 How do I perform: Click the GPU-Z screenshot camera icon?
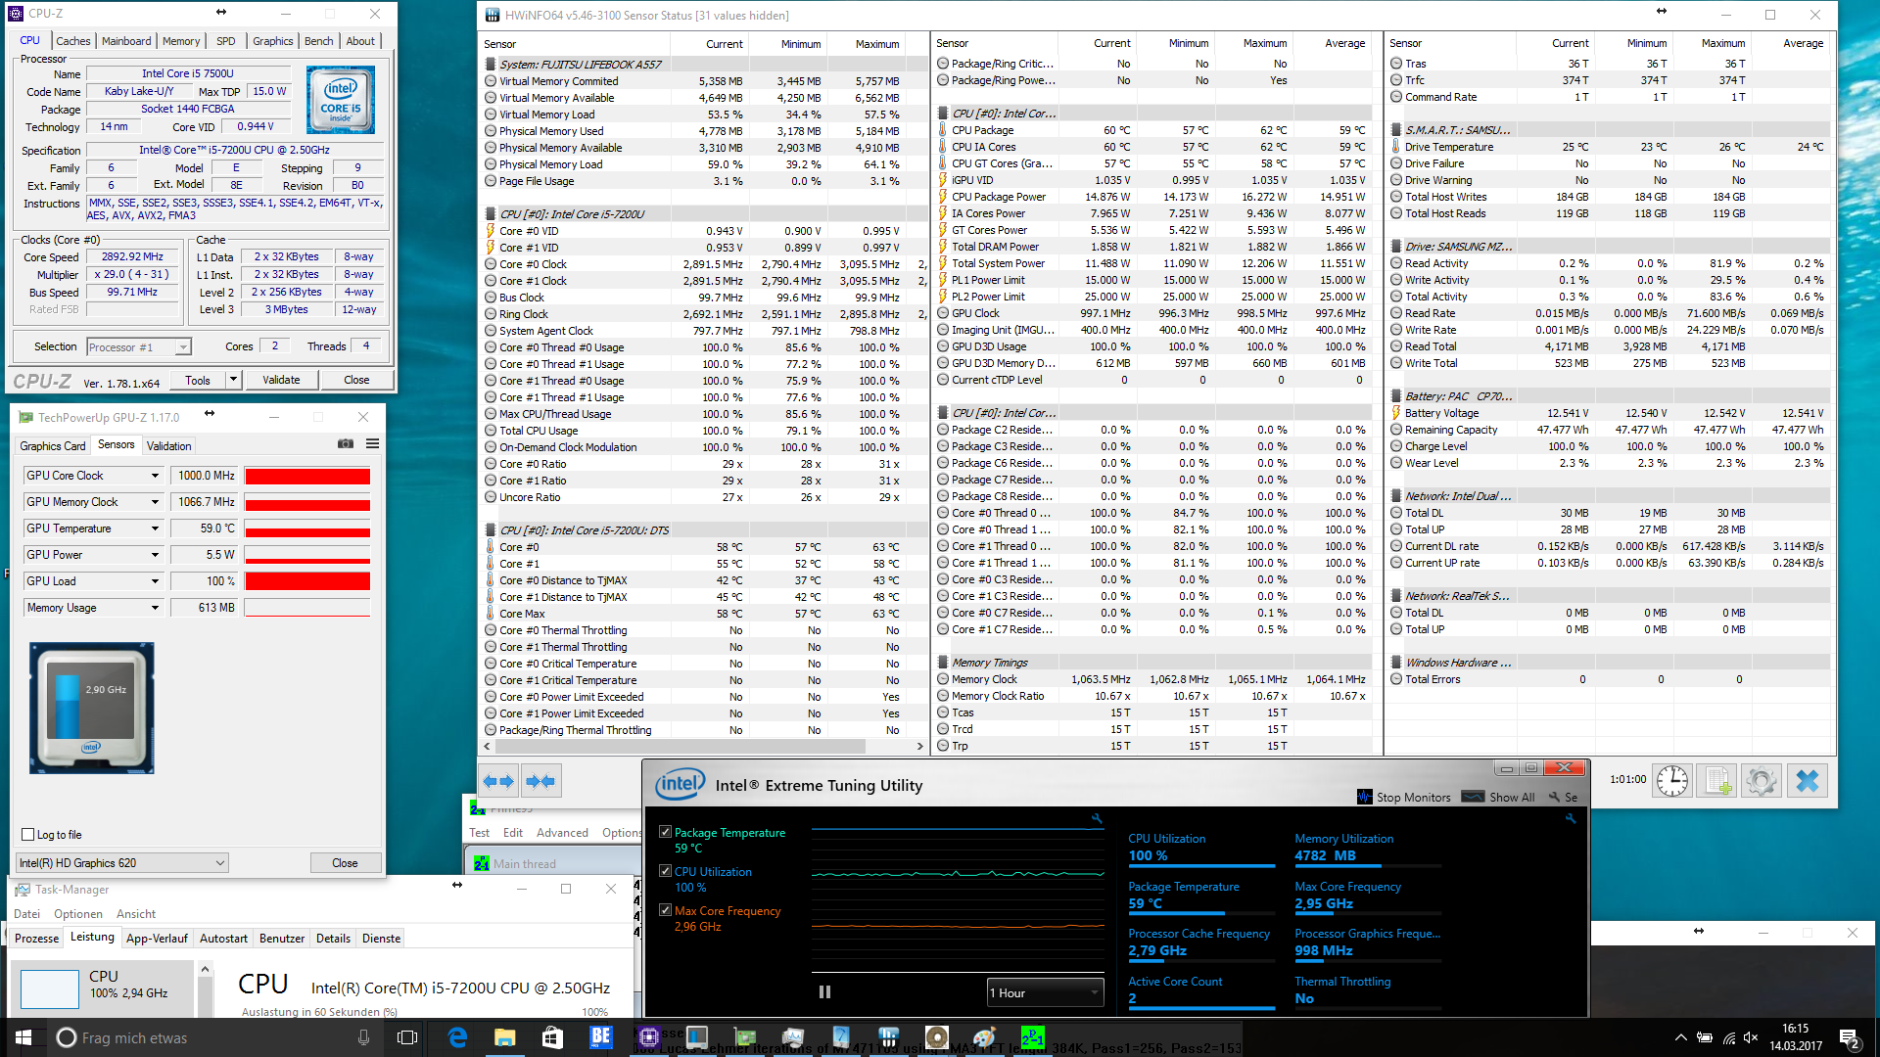(x=346, y=444)
